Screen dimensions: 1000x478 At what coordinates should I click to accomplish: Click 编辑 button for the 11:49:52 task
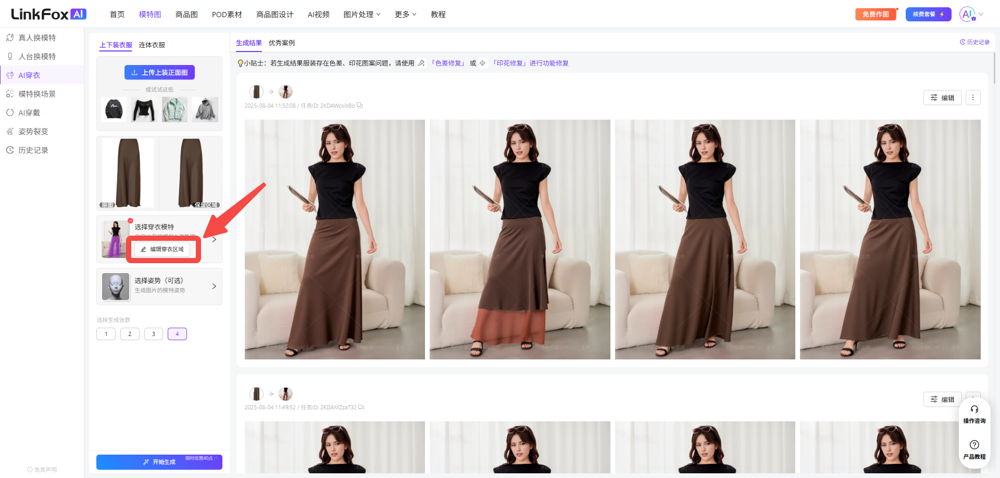(x=943, y=399)
